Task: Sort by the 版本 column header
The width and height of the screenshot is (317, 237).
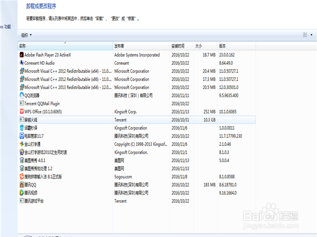Action: point(237,46)
